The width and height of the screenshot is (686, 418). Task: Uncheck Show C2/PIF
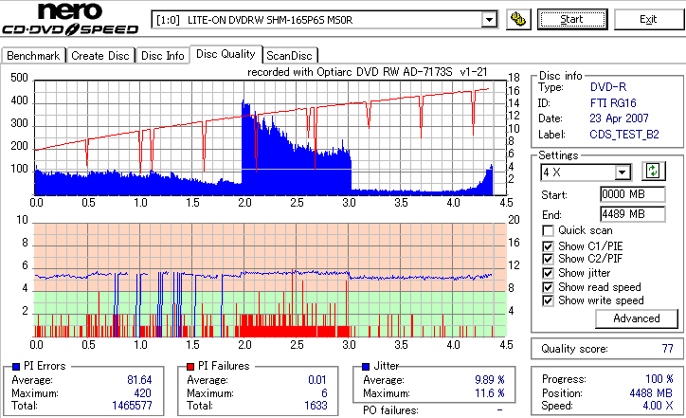[548, 259]
